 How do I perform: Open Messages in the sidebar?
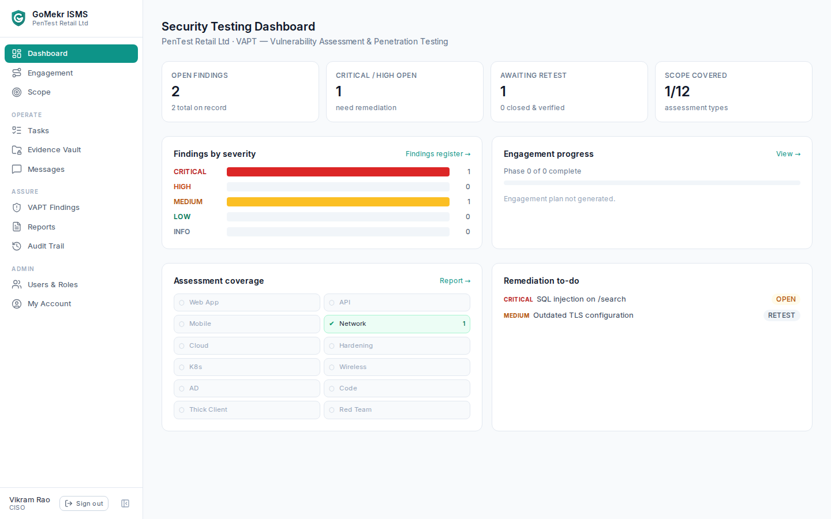pyautogui.click(x=71, y=169)
